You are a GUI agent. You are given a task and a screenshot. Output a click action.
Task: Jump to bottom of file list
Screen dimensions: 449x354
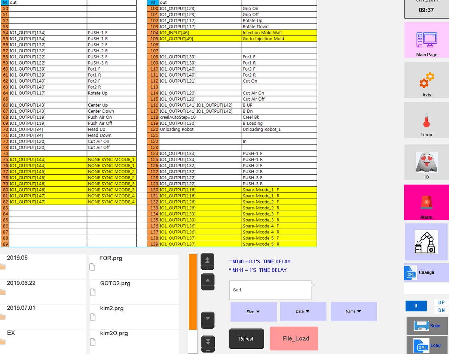click(x=208, y=344)
